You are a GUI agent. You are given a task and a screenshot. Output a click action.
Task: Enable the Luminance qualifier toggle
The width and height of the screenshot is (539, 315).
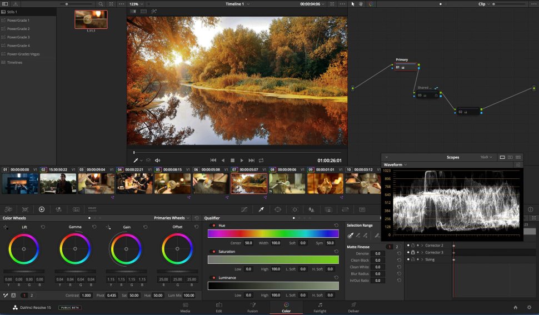tap(214, 278)
